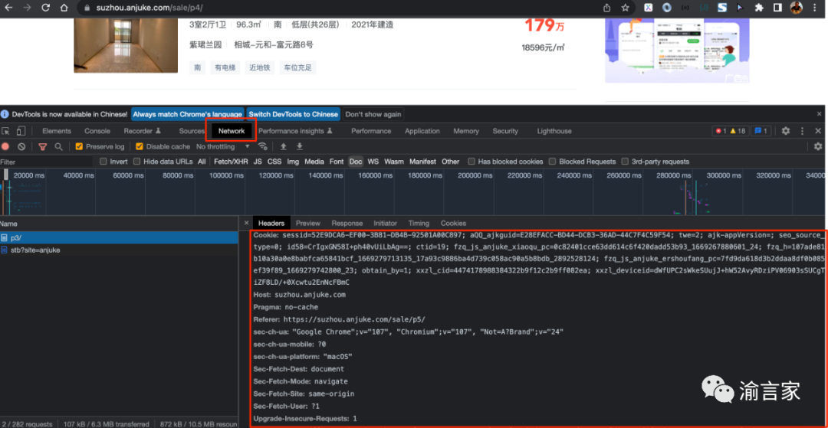Filter requests by Doc type
This screenshot has width=828, height=428.
[x=356, y=162]
